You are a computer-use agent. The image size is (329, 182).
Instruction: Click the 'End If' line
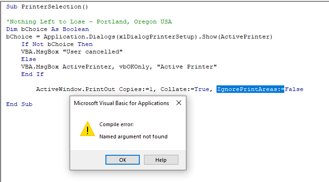pos(32,75)
